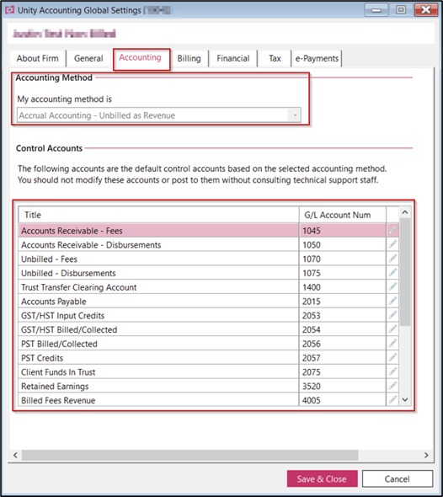Click control accounts scroll down arrow
Image resolution: width=443 pixels, height=497 pixels.
[x=405, y=399]
